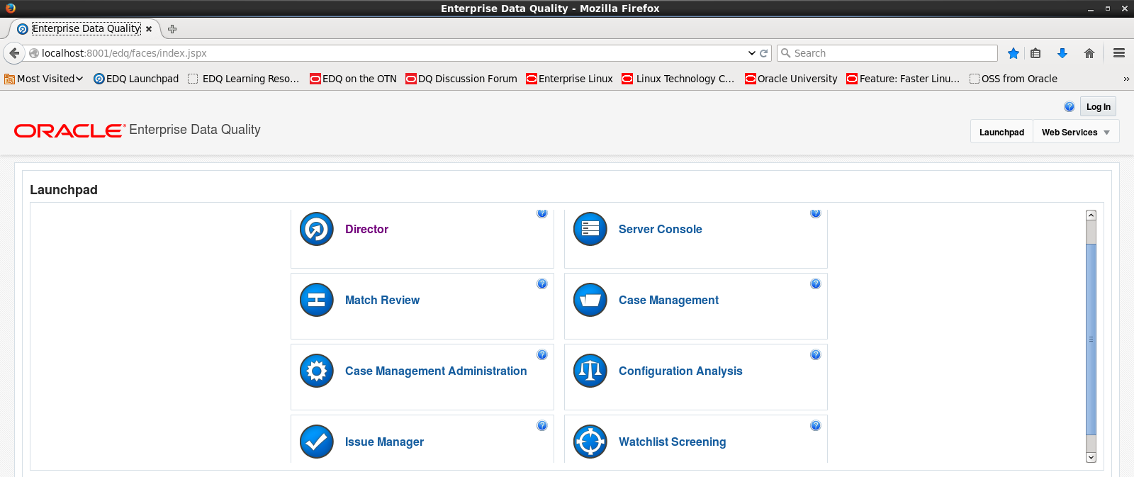Select the Enterprise Data Quality browser tab

point(86,28)
